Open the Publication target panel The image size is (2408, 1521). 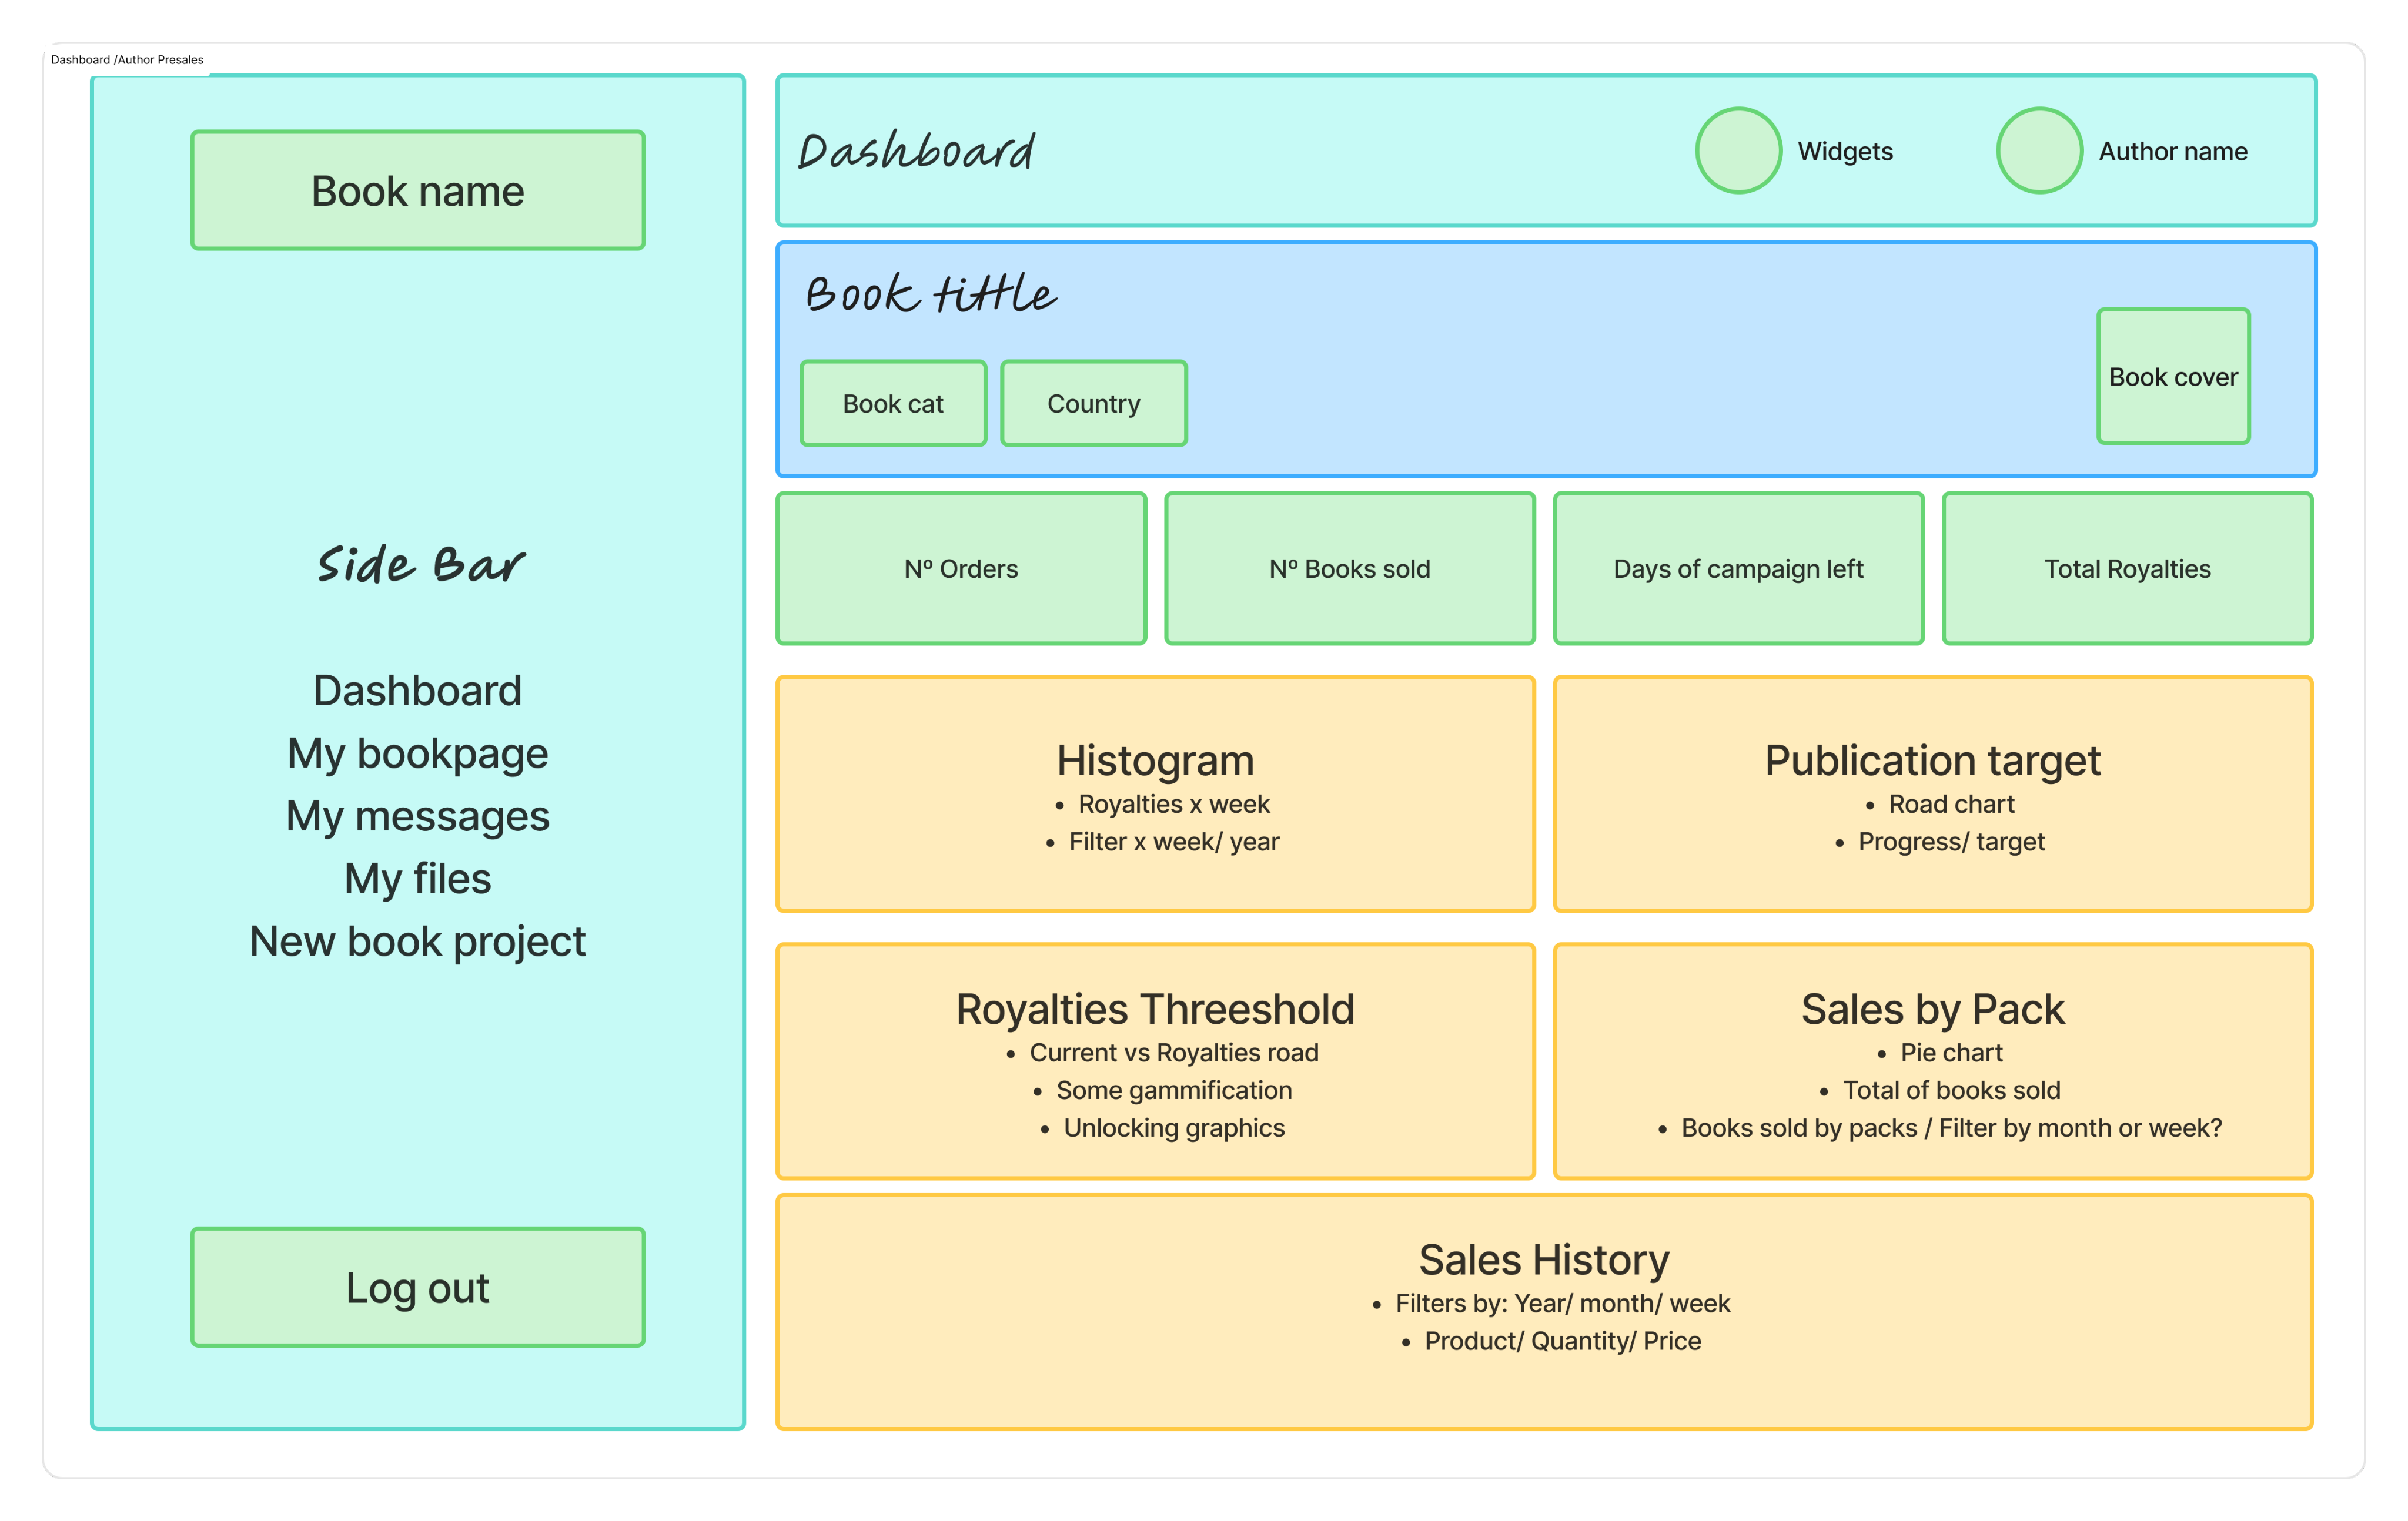1932,794
